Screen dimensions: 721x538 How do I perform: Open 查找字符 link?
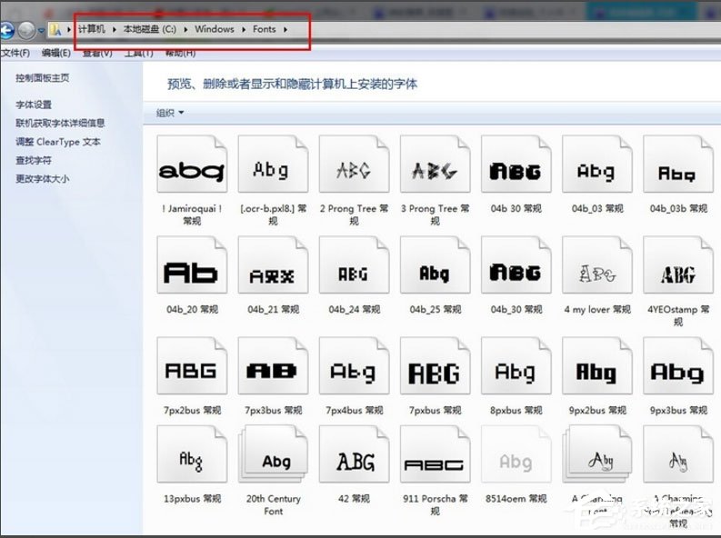pos(34,160)
